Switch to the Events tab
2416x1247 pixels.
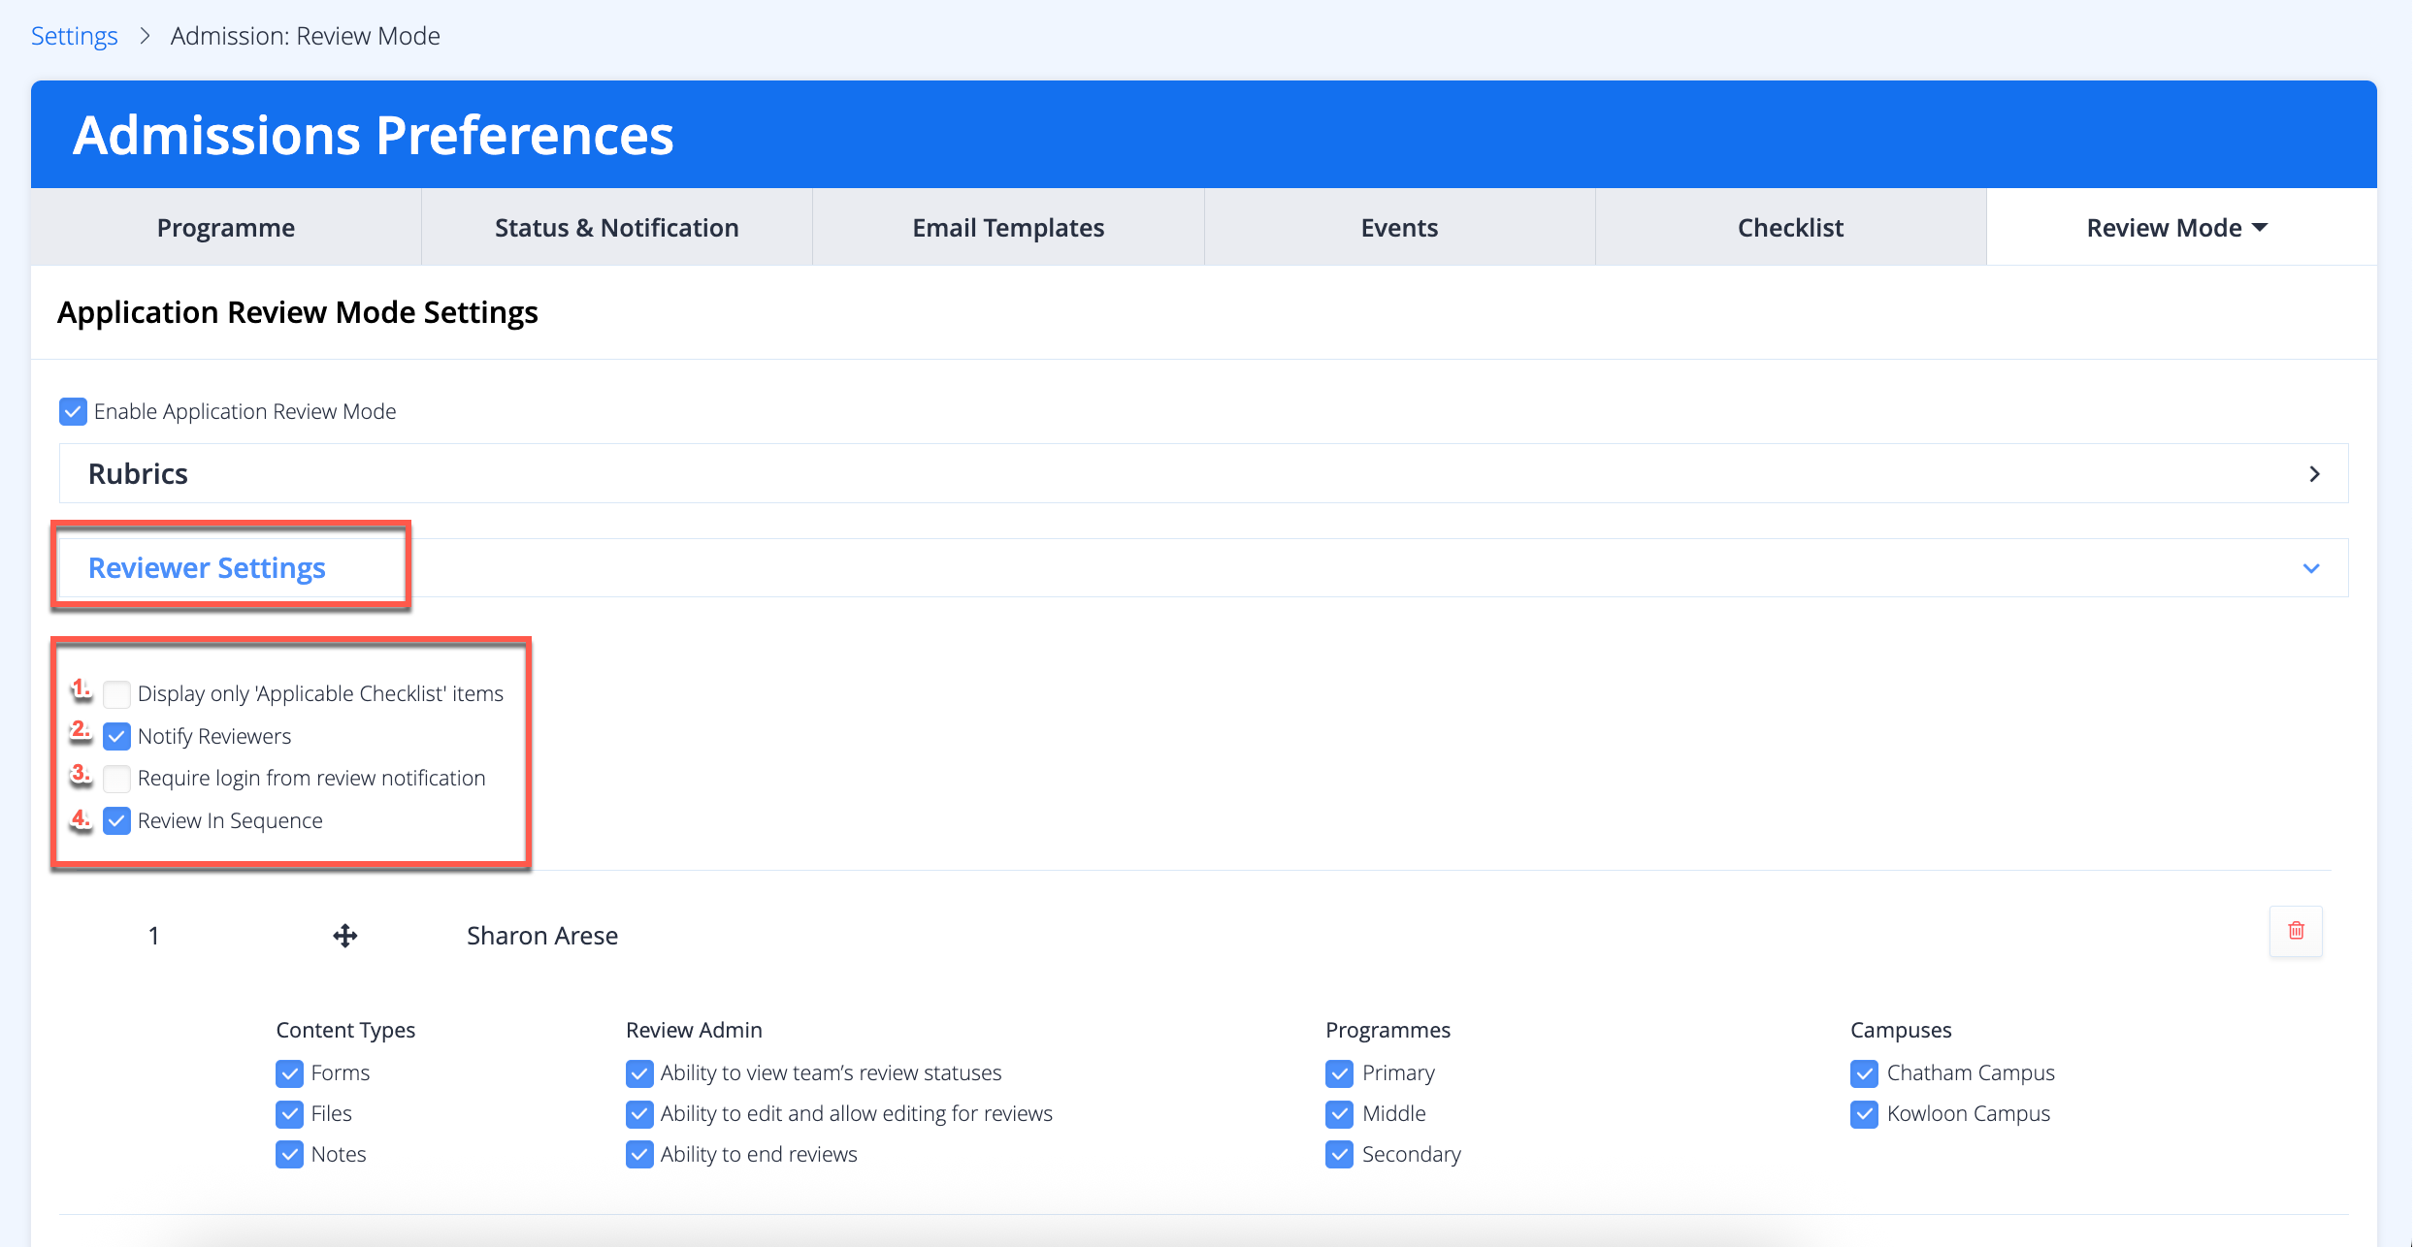coord(1399,227)
